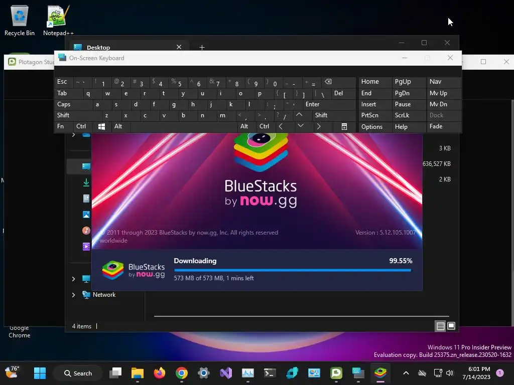Expand the This PC tree item above Network
514x385 pixels.
[x=73, y=279]
